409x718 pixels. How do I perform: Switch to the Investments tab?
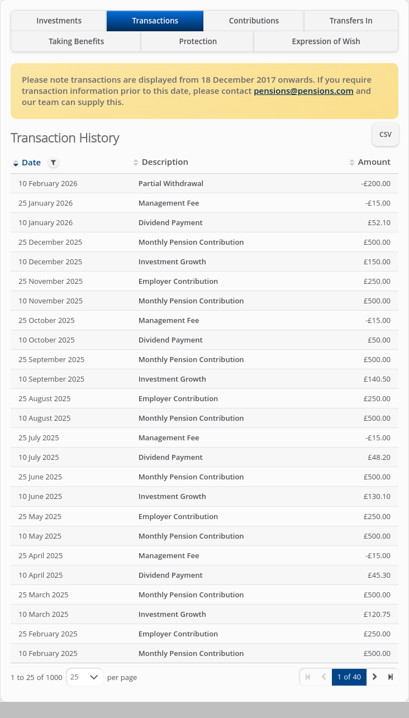click(x=59, y=21)
